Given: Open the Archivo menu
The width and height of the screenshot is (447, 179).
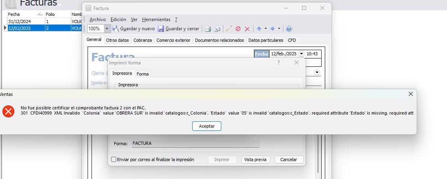Looking at the screenshot, I should tap(98, 19).
